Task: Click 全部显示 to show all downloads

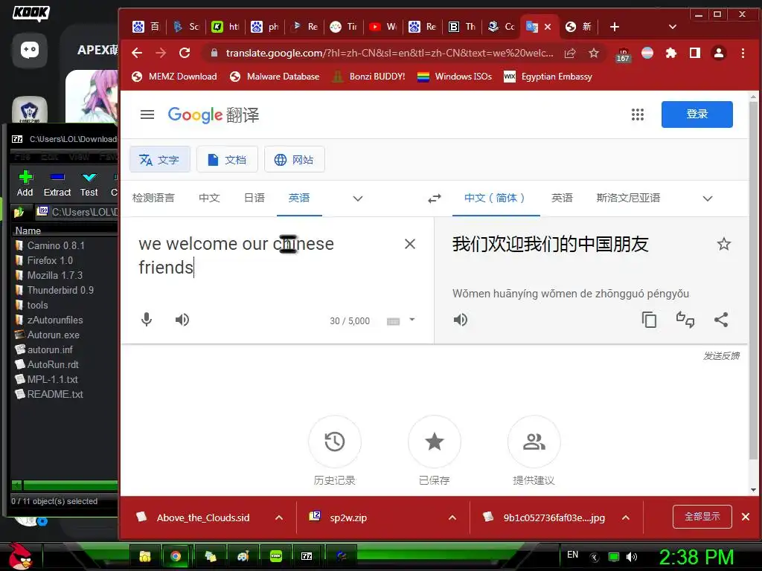Action: [702, 517]
